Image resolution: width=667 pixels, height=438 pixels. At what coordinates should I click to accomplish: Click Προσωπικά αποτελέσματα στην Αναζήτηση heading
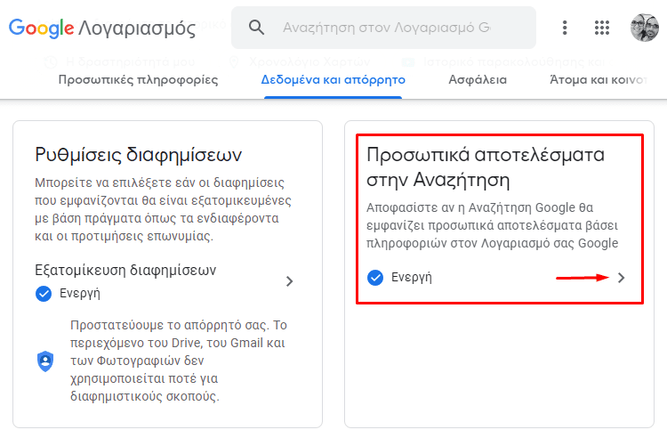pyautogui.click(x=486, y=166)
